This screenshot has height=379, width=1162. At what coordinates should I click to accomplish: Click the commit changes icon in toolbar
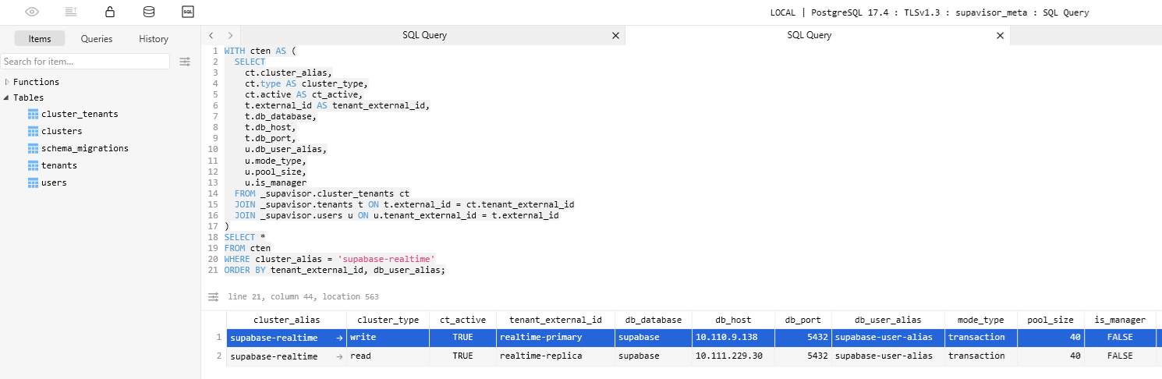pos(71,12)
